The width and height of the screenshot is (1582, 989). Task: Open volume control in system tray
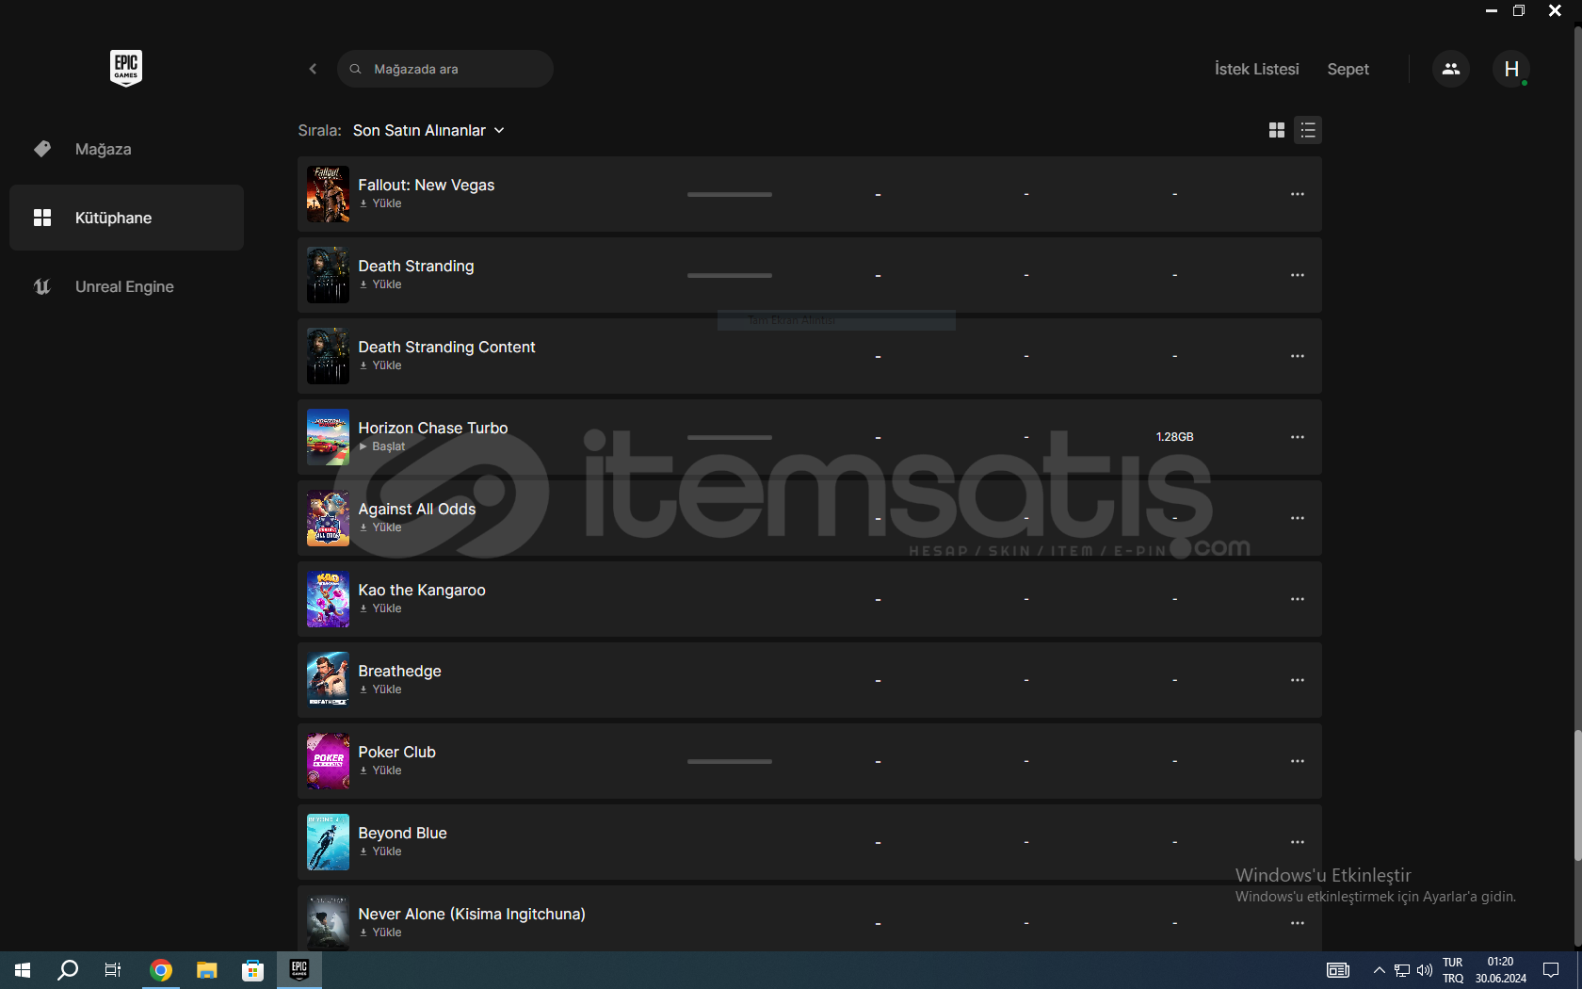[x=1424, y=970]
